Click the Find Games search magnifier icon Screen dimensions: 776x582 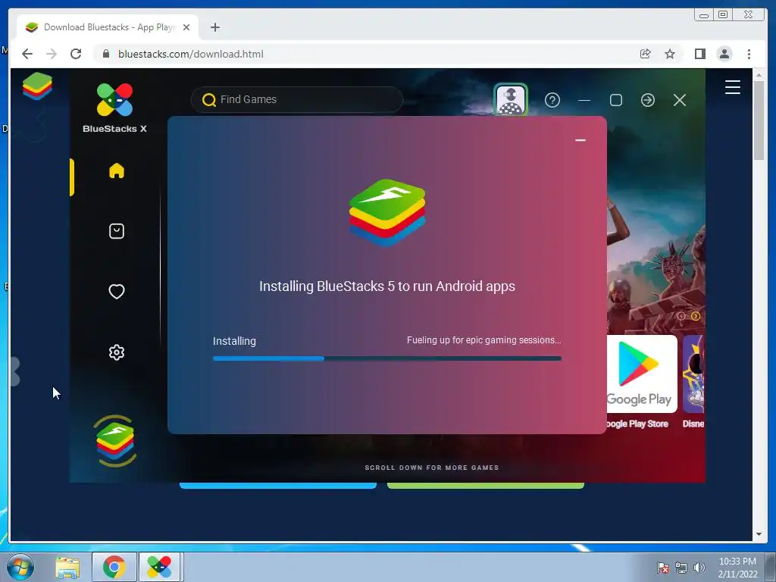pos(209,100)
